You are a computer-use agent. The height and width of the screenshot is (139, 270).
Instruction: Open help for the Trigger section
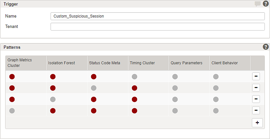(x=265, y=4)
